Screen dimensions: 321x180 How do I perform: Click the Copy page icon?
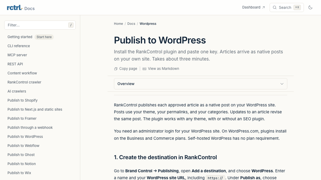[x=116, y=69]
